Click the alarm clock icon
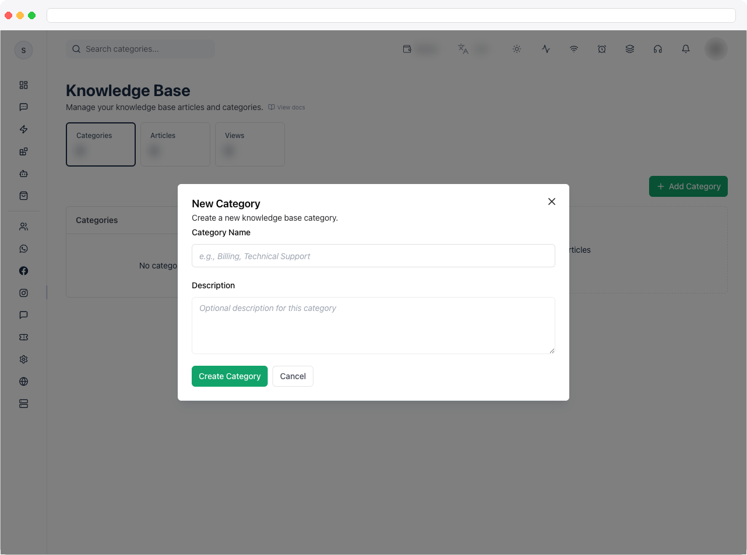The height and width of the screenshot is (555, 747). [x=602, y=49]
